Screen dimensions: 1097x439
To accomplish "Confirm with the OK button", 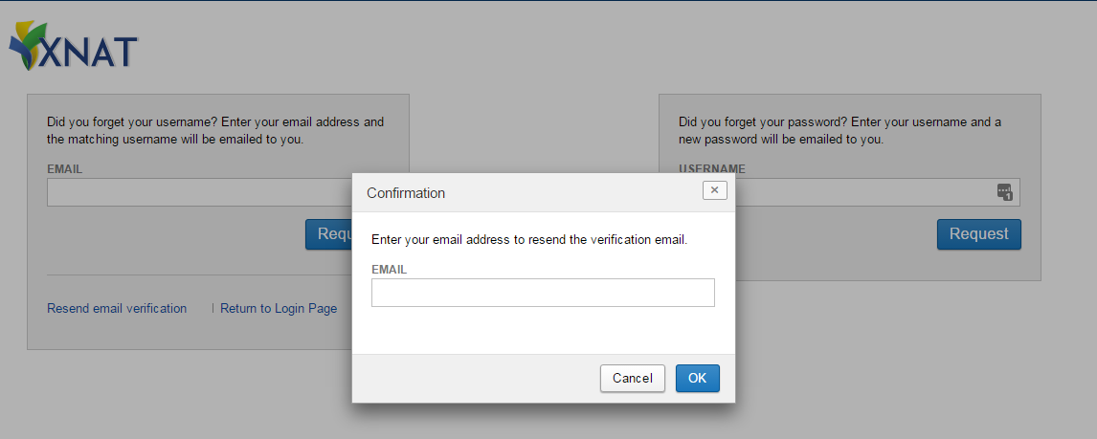I will point(697,378).
